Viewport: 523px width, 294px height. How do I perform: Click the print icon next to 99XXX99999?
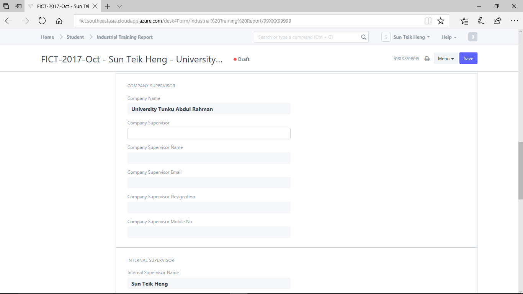427,59
